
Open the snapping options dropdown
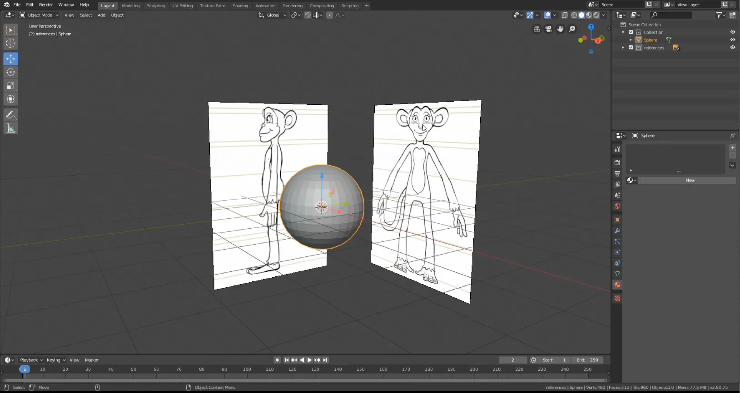(x=318, y=15)
